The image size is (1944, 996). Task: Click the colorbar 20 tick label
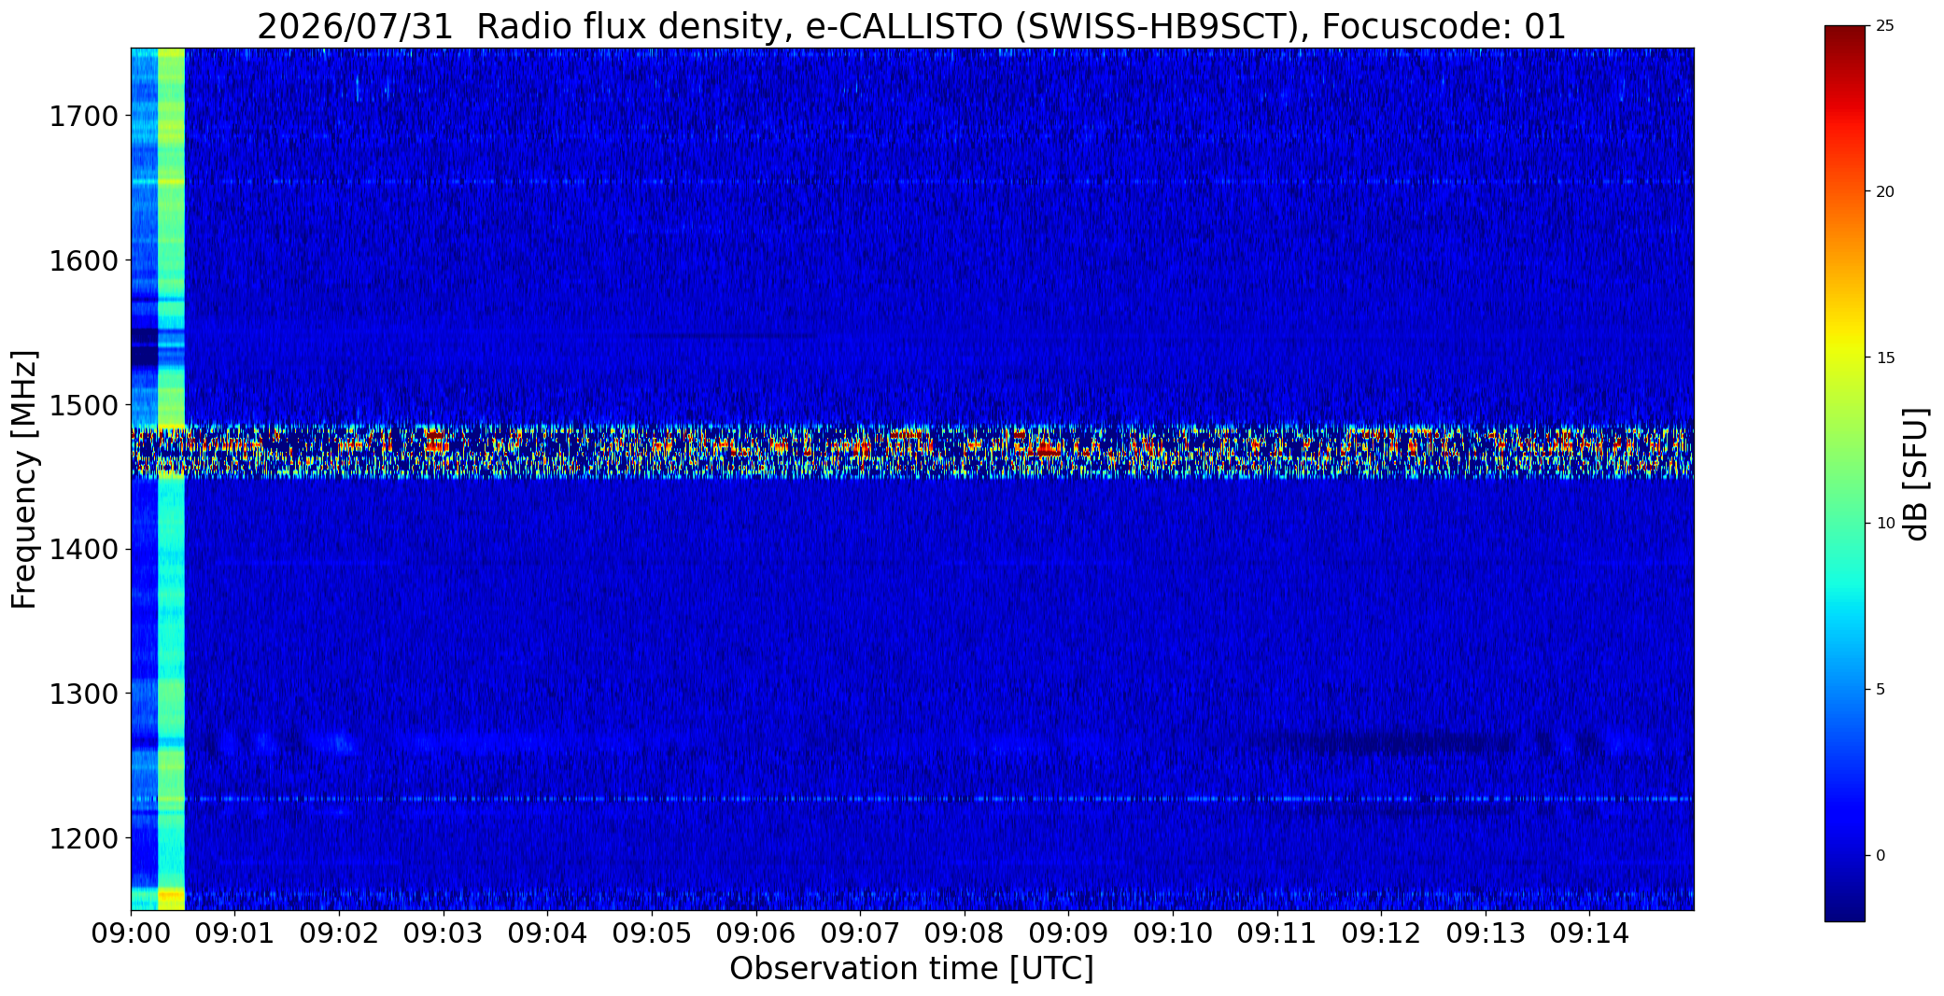coord(1885,191)
